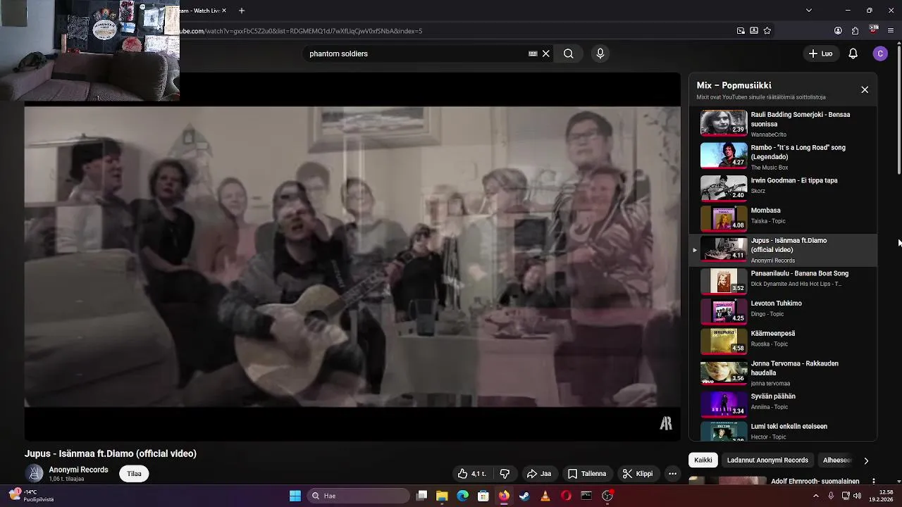The width and height of the screenshot is (902, 507).
Task: Play Levoton Tuhkimo by Dingo
Action: pos(782,311)
